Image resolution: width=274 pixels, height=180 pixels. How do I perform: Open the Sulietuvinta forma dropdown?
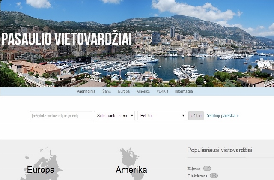pos(114,116)
